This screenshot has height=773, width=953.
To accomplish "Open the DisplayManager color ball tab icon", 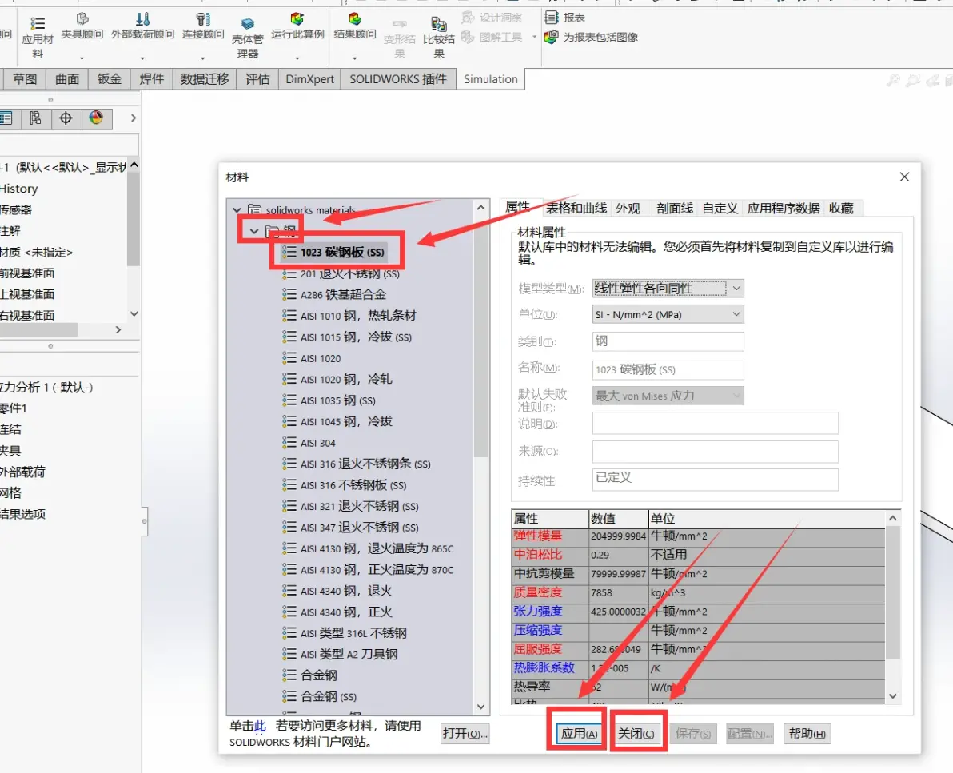I will click(x=96, y=118).
